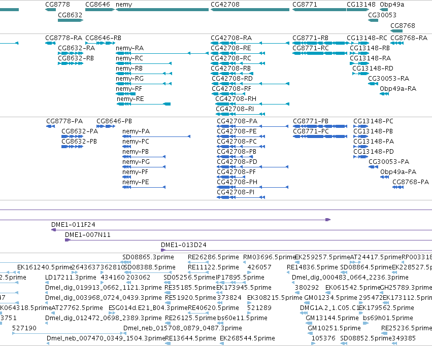Click BAC clone DME1-011F24
Viewport: 432px width, 346px height.
73,225
